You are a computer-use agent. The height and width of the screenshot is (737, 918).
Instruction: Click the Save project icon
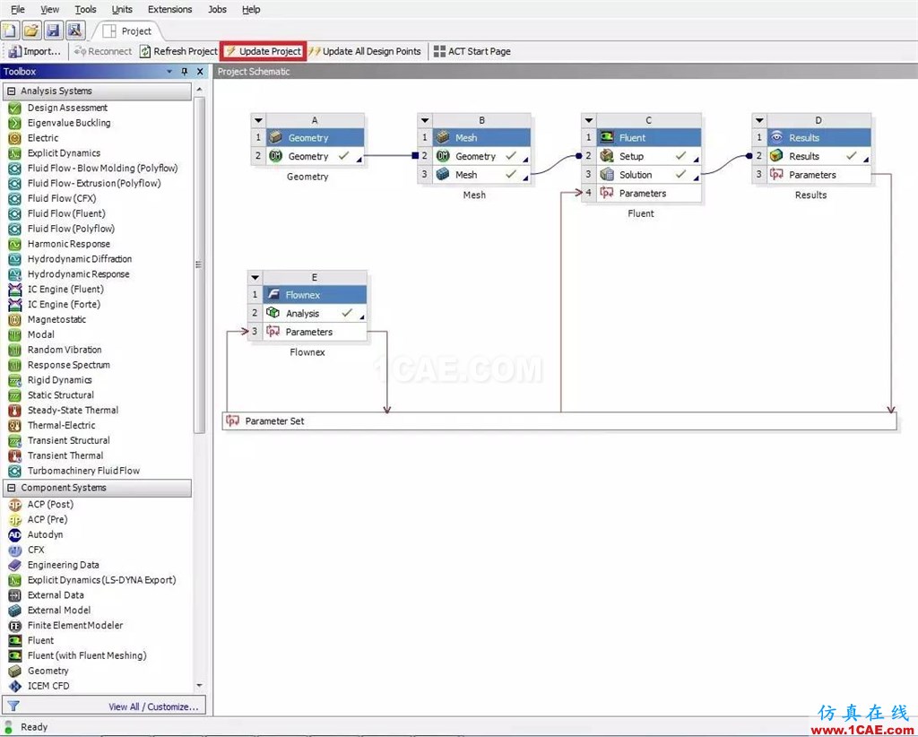53,30
